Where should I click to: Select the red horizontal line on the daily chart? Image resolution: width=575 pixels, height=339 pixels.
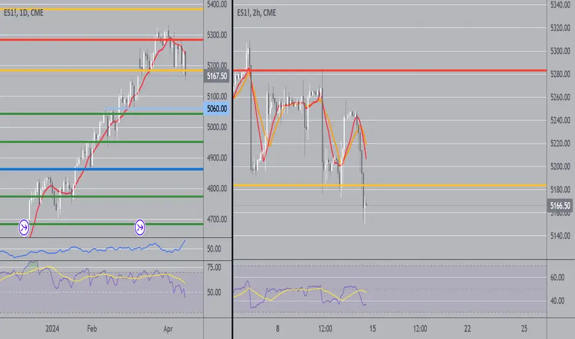pos(102,39)
